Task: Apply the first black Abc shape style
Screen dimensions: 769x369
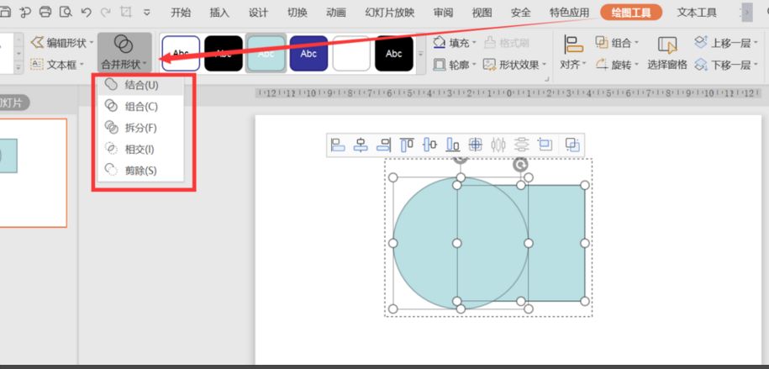Action: (x=224, y=54)
